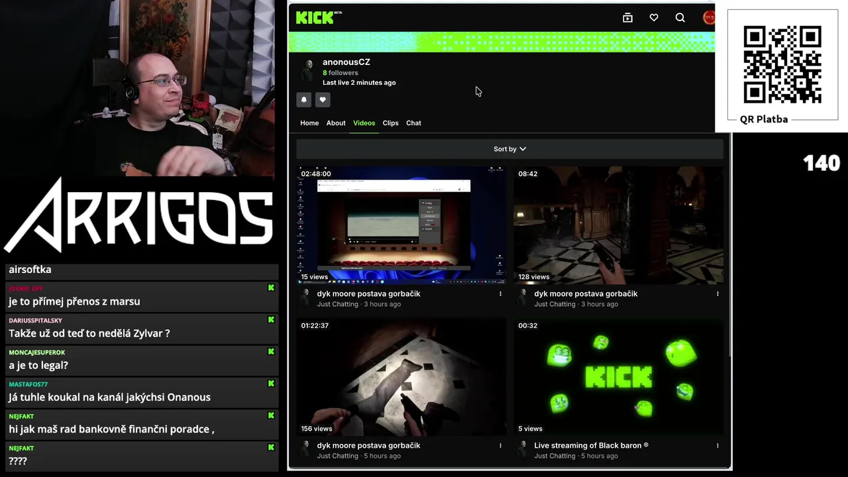Open 01:22:37 video thumbnail
The image size is (848, 477).
tap(401, 377)
